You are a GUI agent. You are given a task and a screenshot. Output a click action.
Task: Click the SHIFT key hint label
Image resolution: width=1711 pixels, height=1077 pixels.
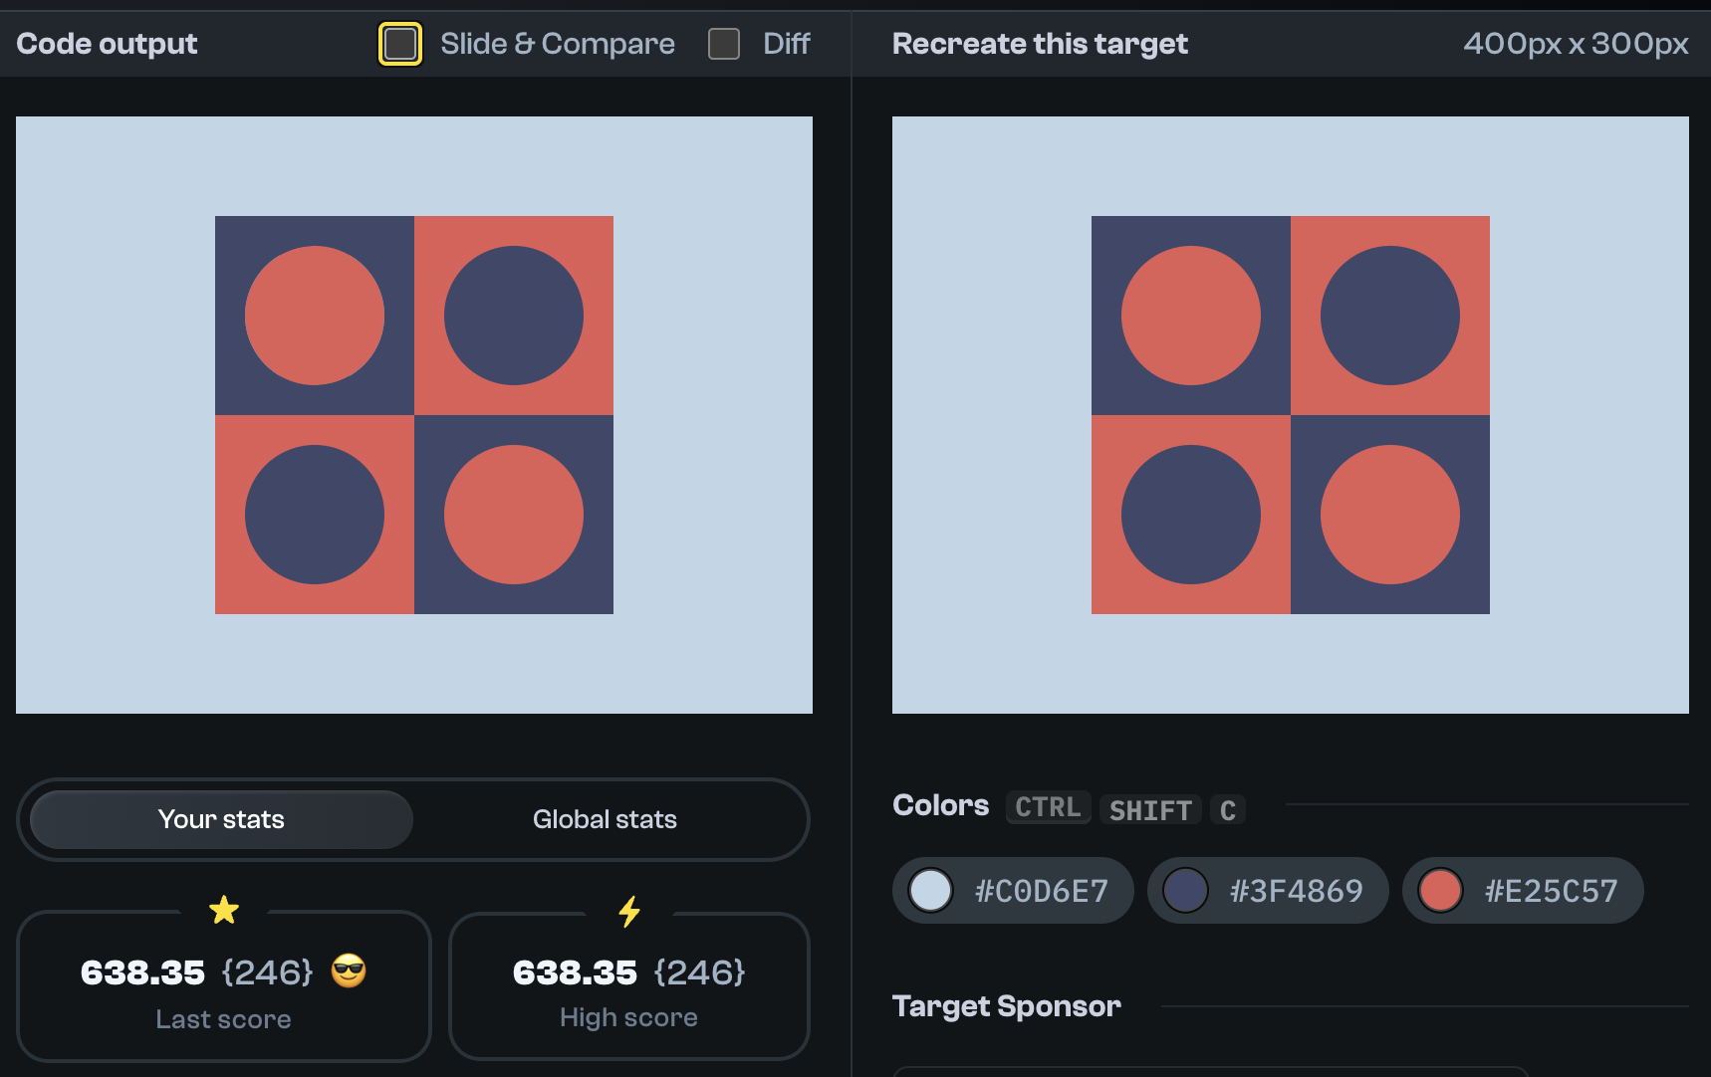coord(1150,810)
